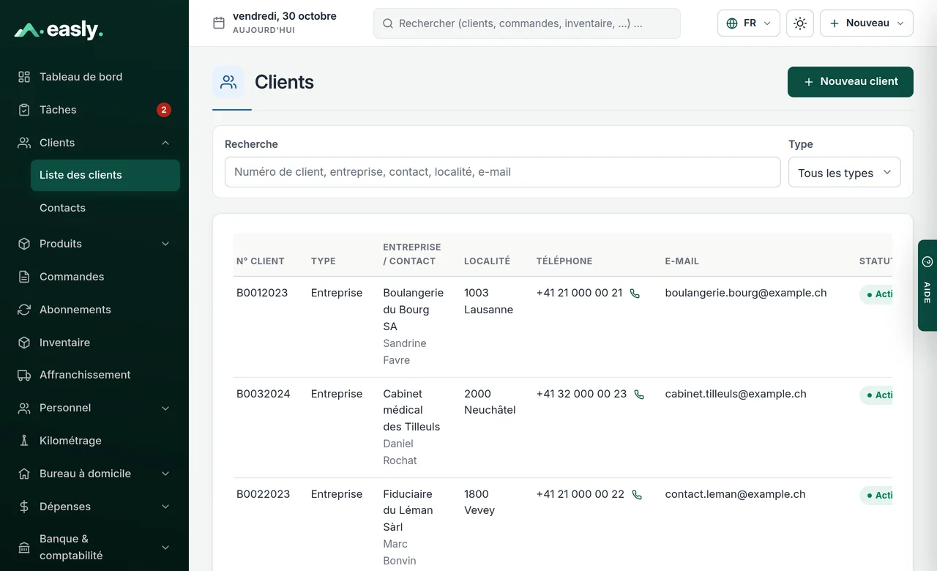
Task: Click the Affranchissement truck icon
Action: tap(24, 375)
